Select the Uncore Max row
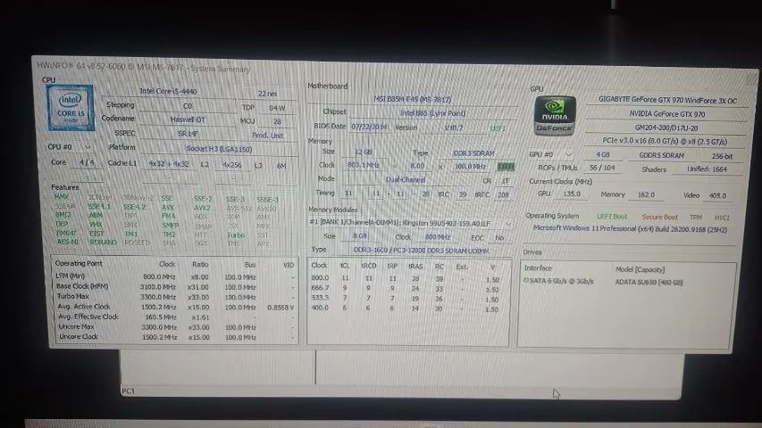This screenshot has width=762, height=428. point(175,327)
